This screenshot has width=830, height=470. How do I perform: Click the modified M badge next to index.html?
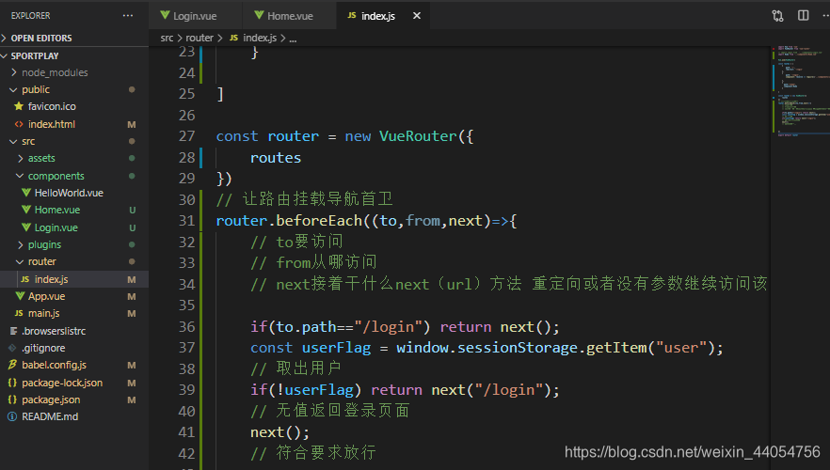pyautogui.click(x=132, y=125)
